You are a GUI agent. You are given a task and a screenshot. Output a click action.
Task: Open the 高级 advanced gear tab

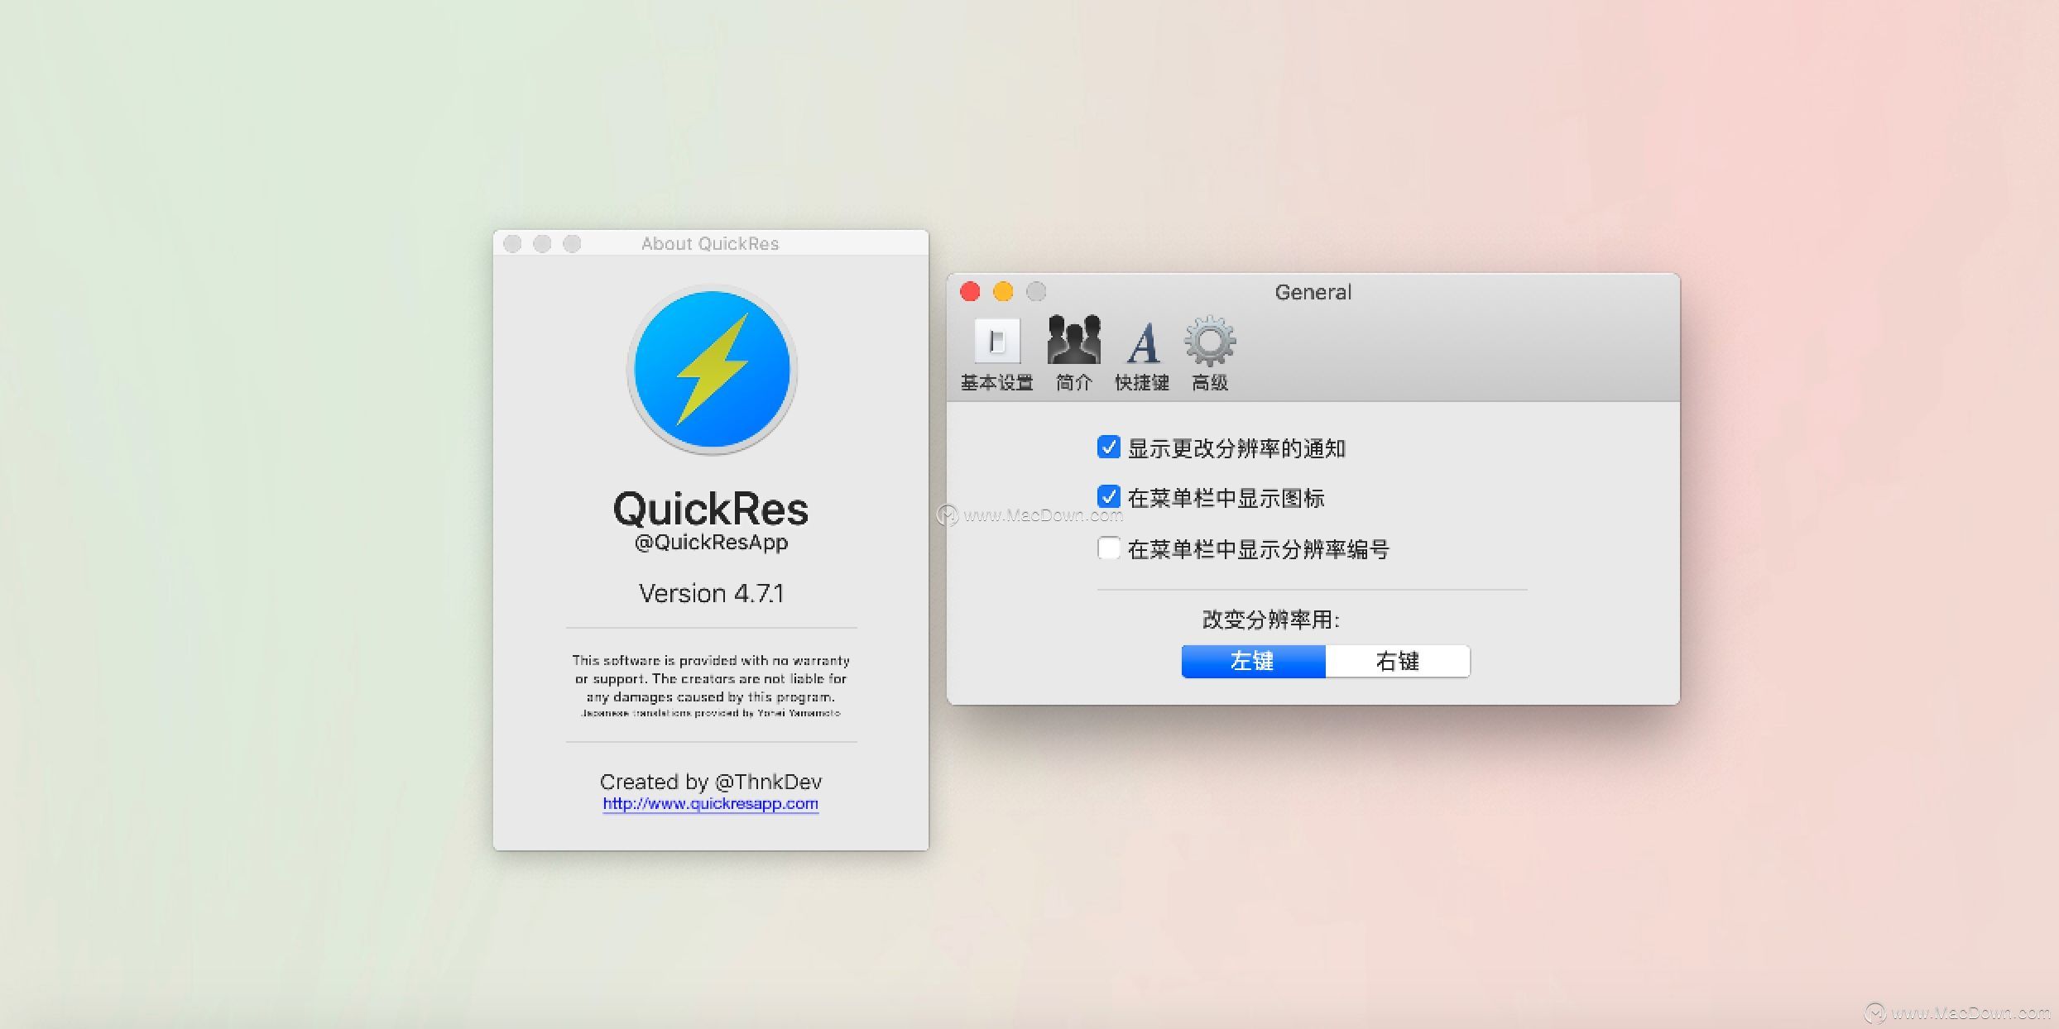[1210, 354]
